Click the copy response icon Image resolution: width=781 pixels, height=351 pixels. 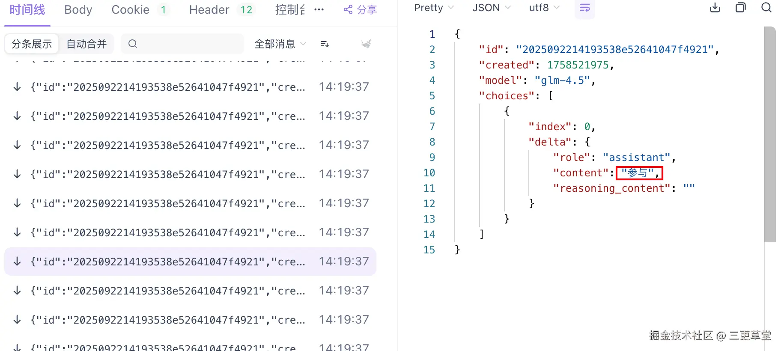(x=740, y=8)
